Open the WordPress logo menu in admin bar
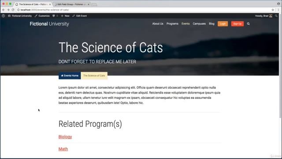 pos(3,16)
